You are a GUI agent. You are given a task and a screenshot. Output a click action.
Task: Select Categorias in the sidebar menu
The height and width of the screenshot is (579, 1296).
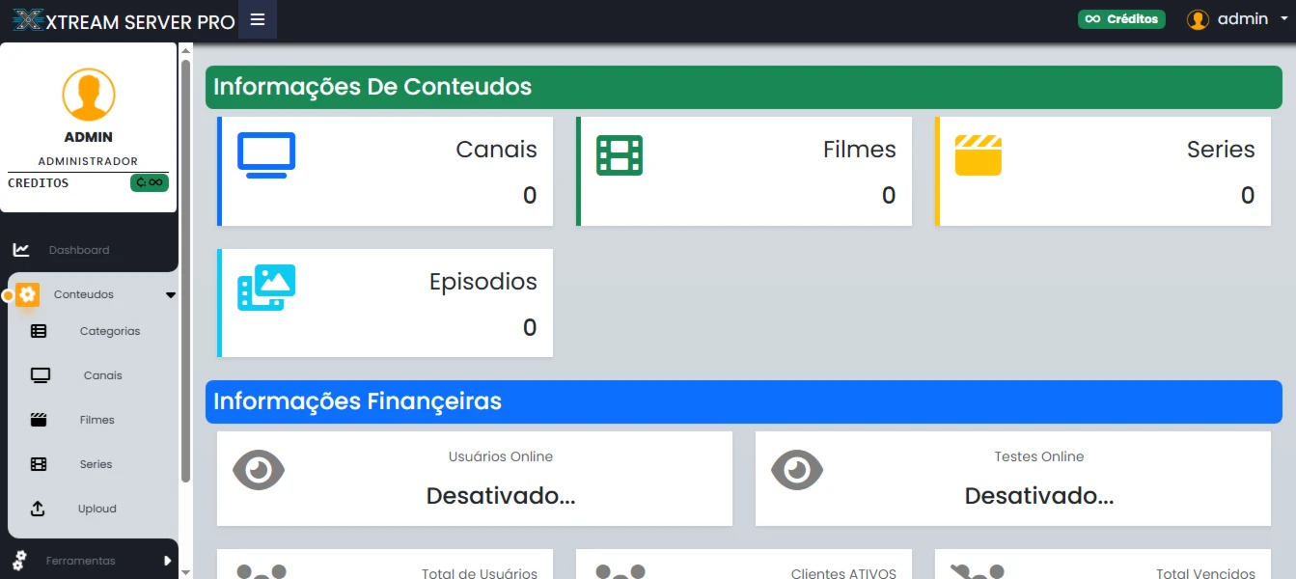pyautogui.click(x=110, y=331)
